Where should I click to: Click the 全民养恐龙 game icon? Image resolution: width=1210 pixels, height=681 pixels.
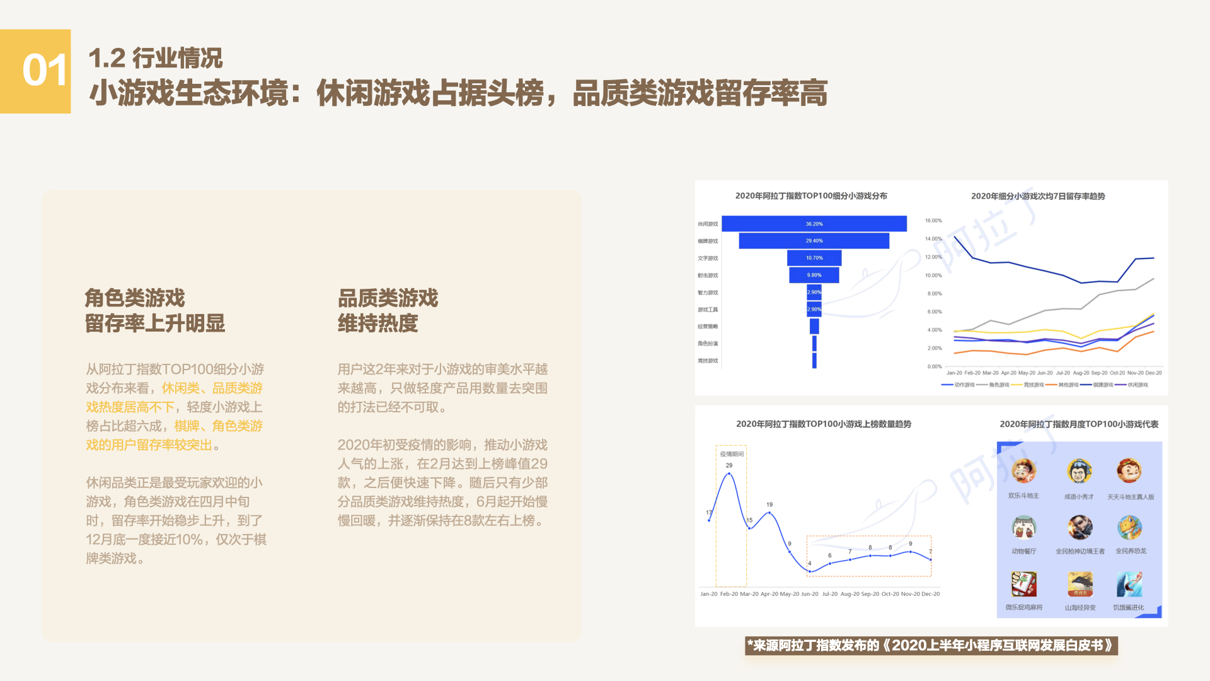point(1129,527)
